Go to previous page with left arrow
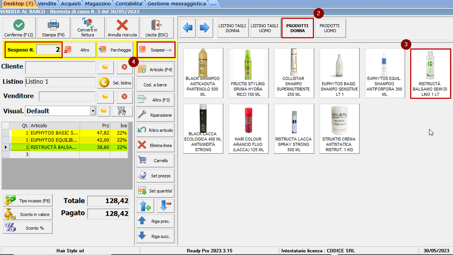Viewport: 453px width, 255px height. [x=188, y=28]
